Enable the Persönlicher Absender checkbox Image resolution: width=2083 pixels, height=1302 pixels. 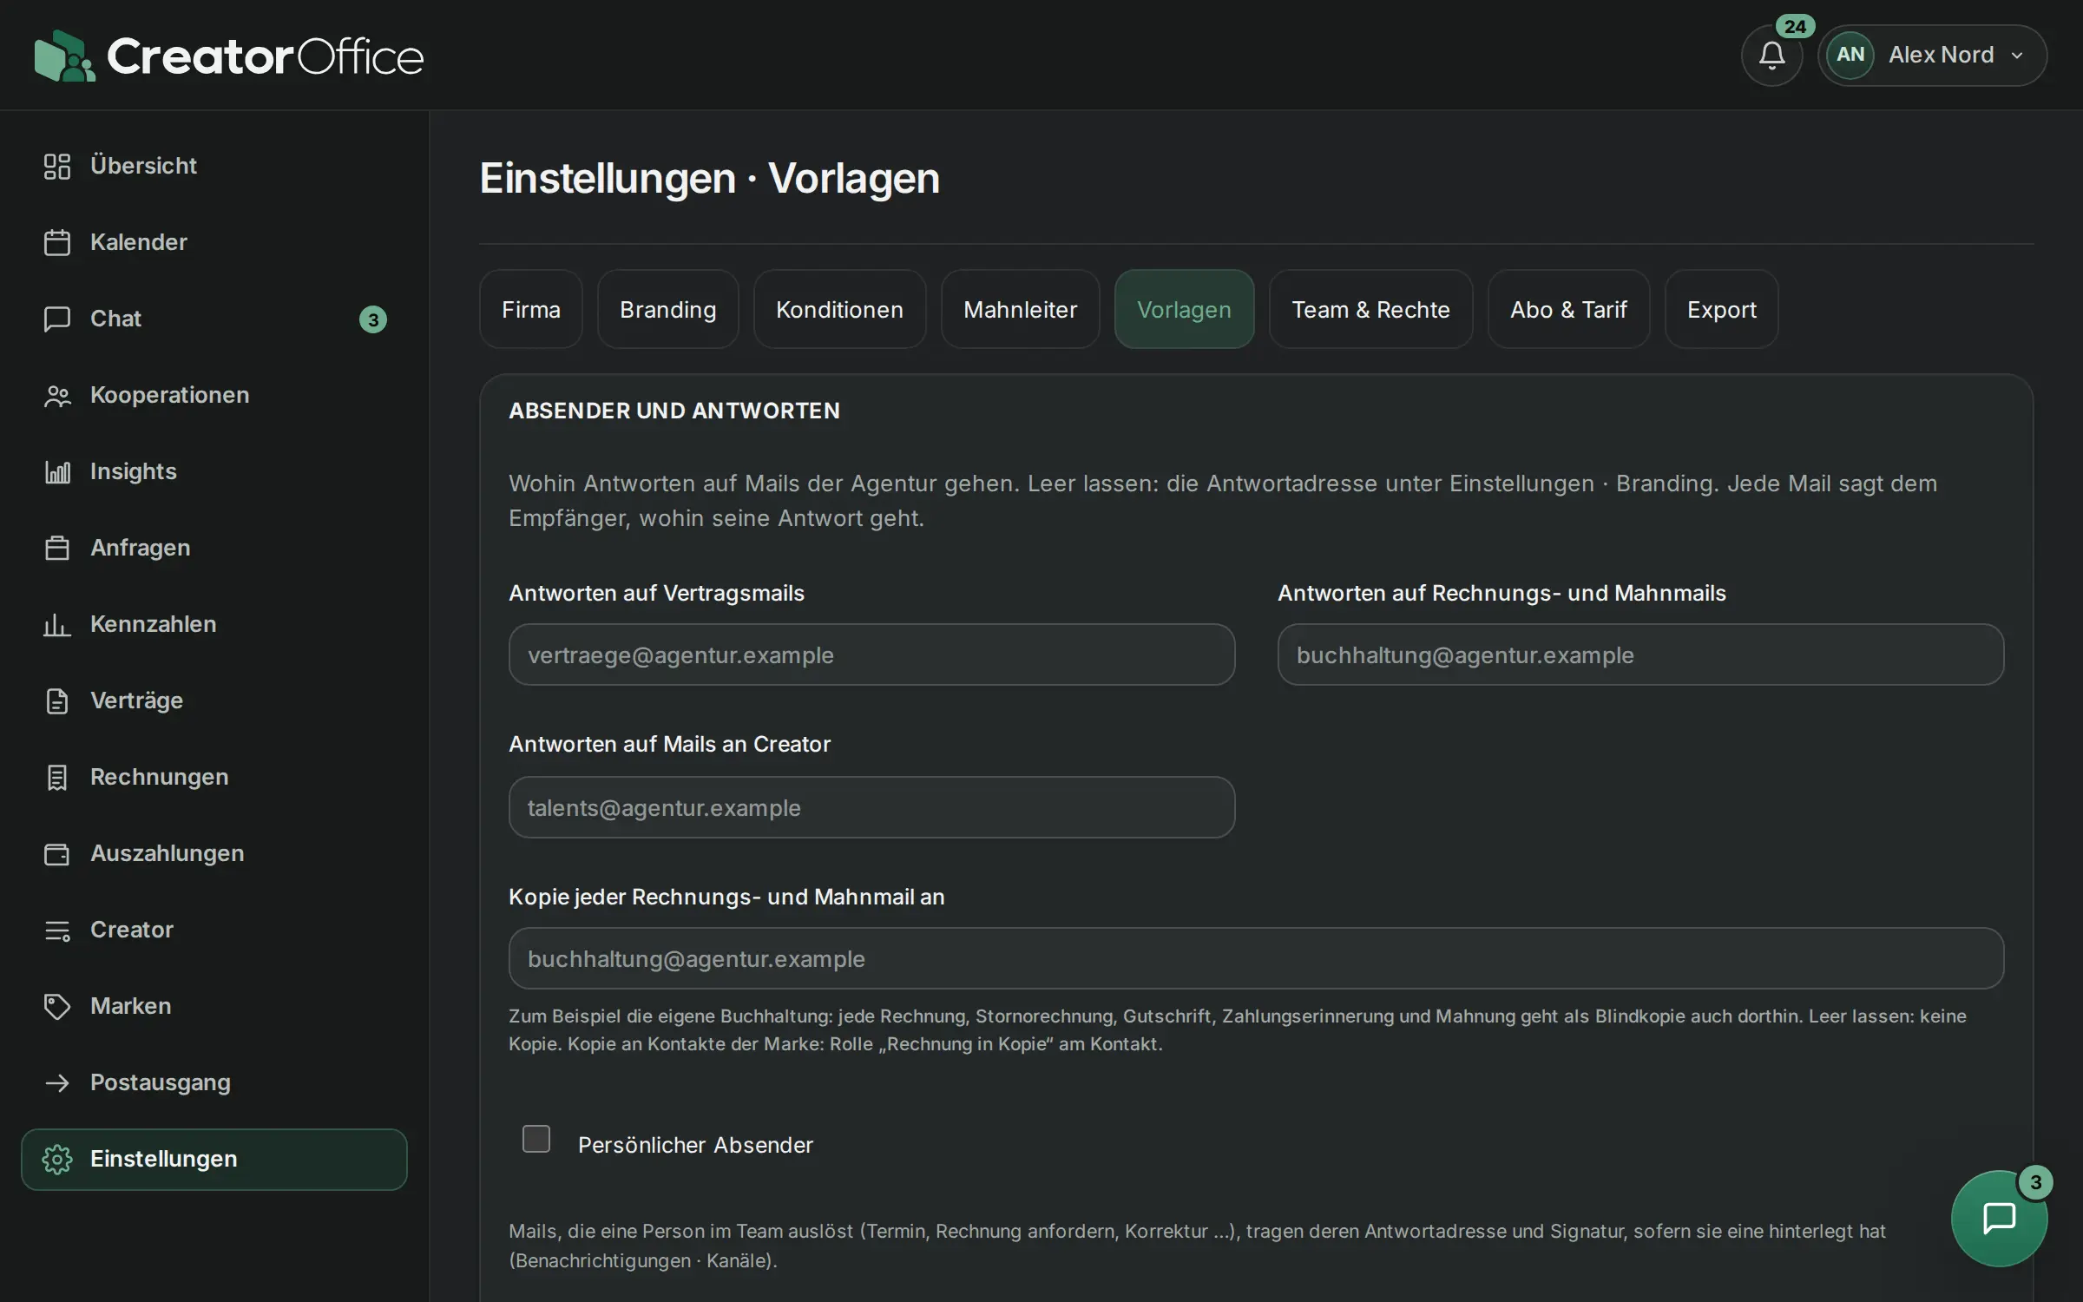[x=536, y=1139]
